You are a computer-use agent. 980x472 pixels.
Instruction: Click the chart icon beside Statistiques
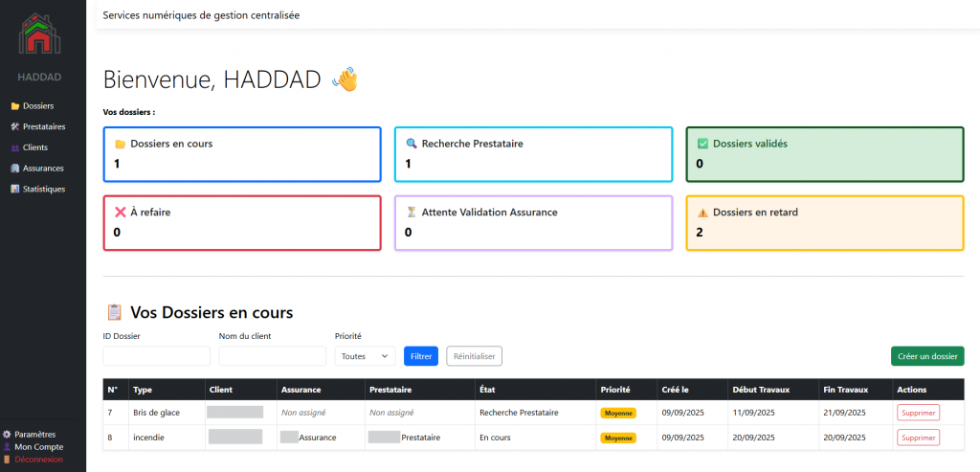[x=14, y=190]
